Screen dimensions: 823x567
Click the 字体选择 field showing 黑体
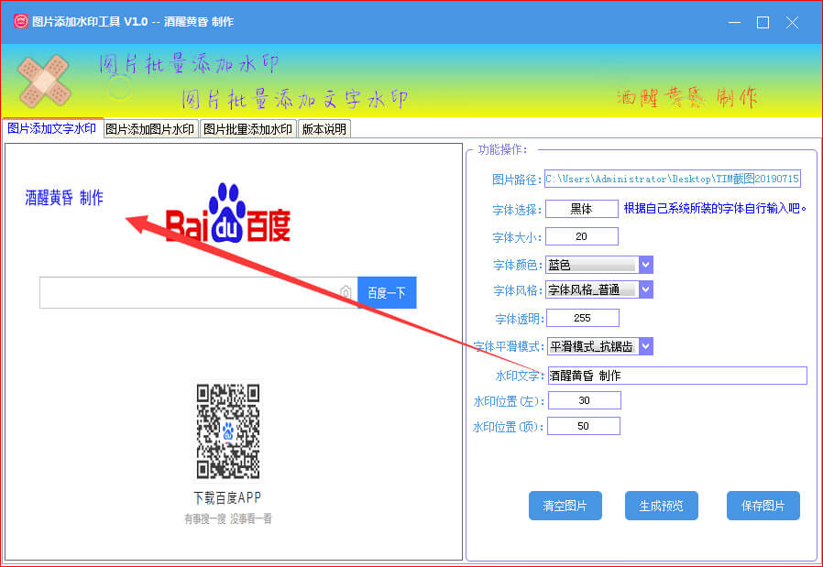[582, 209]
